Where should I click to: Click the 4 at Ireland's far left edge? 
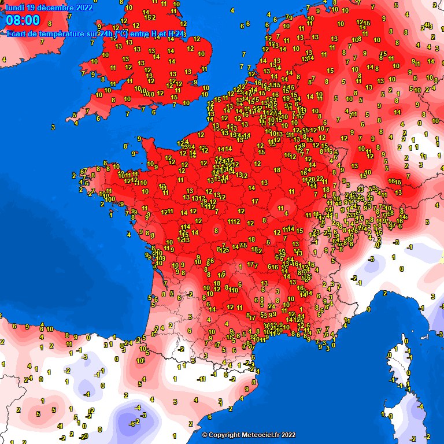[x=3, y=59]
